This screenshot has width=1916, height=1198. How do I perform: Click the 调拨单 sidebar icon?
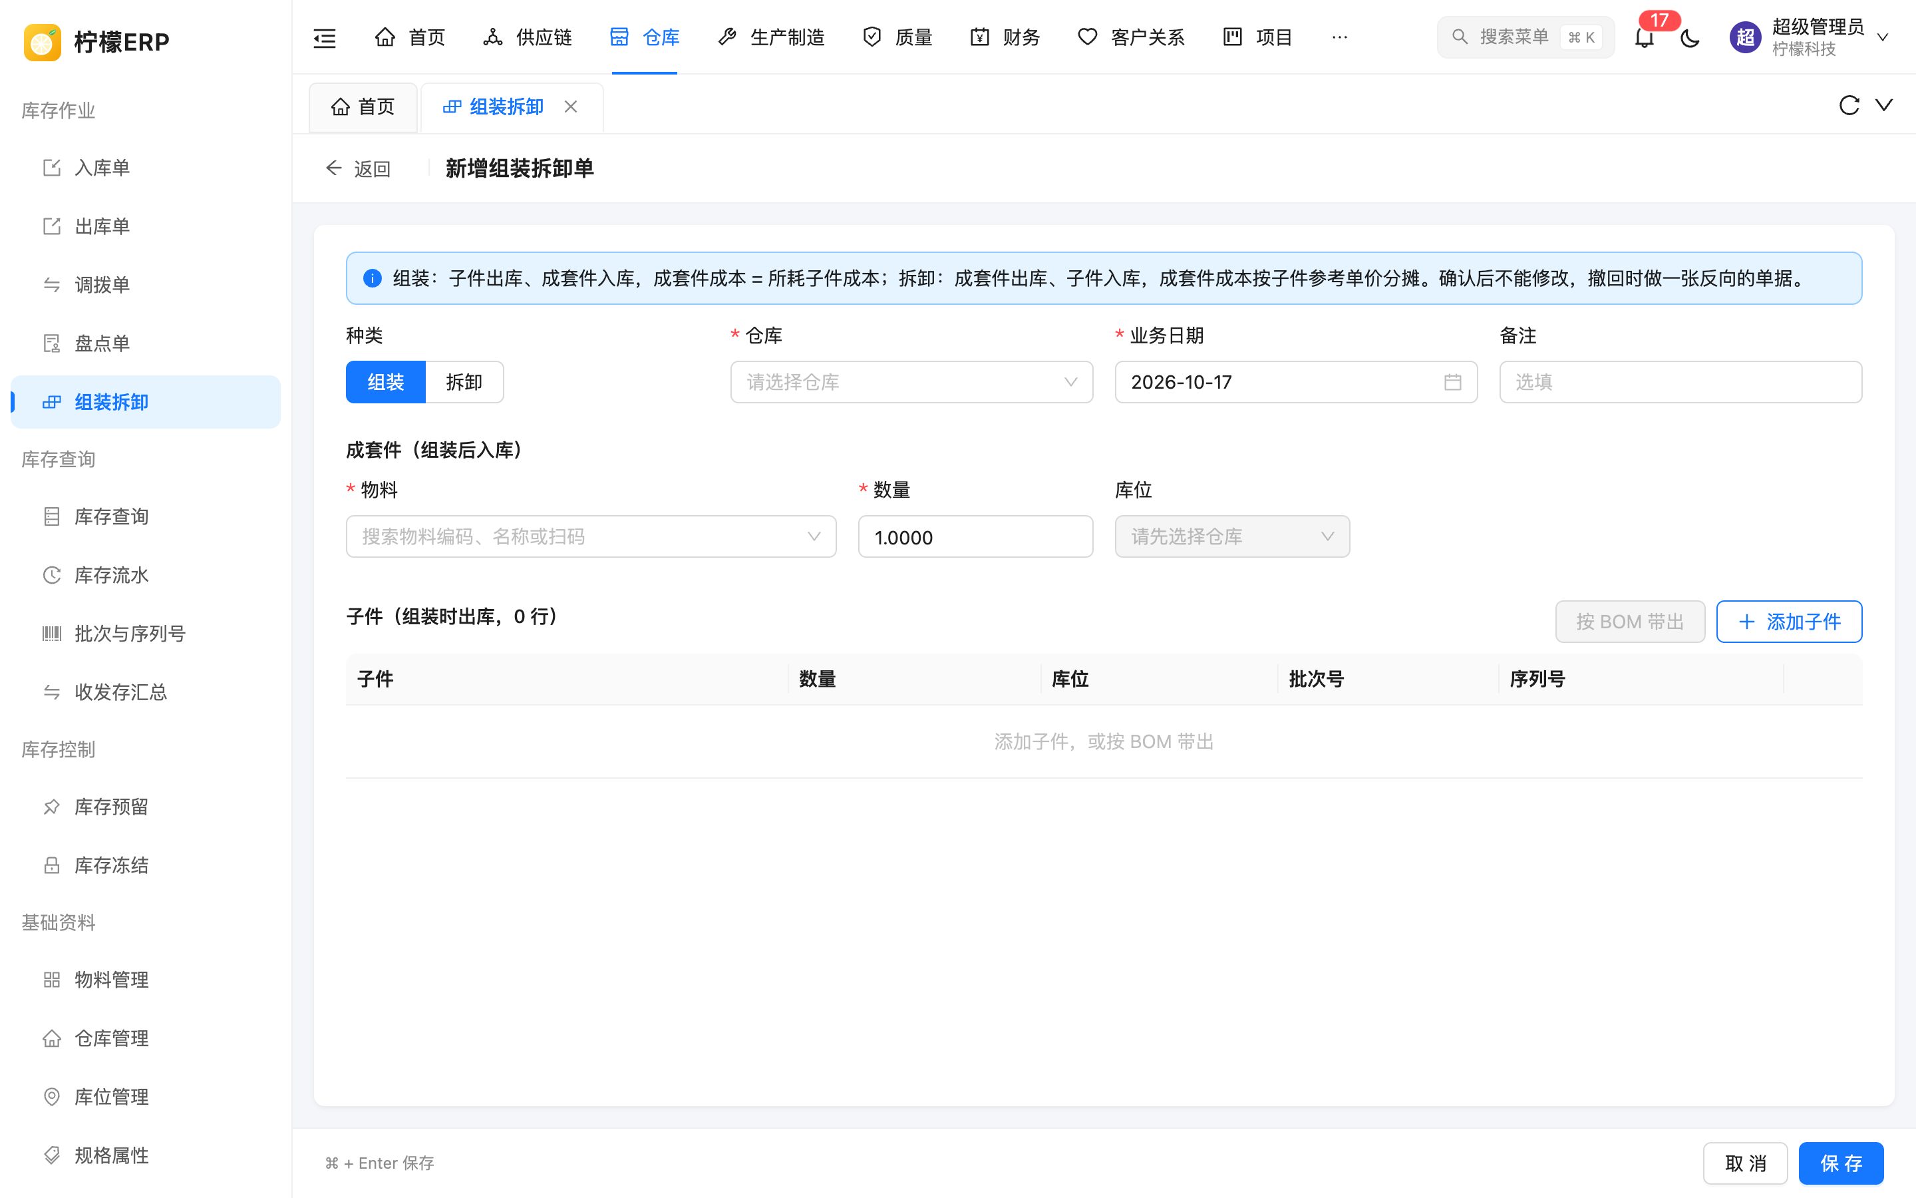[x=51, y=284]
